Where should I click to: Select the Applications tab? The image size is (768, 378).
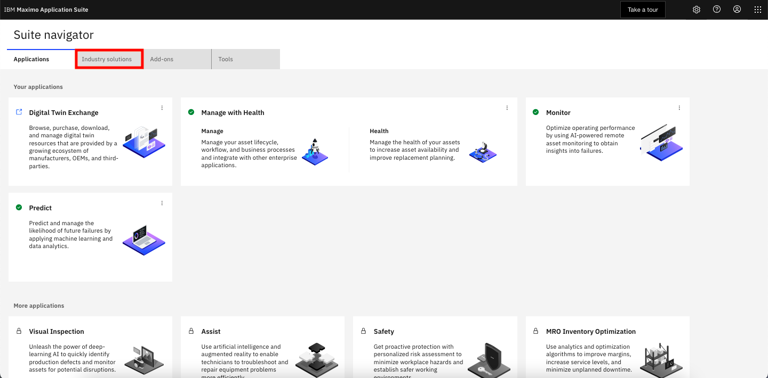[x=41, y=59]
